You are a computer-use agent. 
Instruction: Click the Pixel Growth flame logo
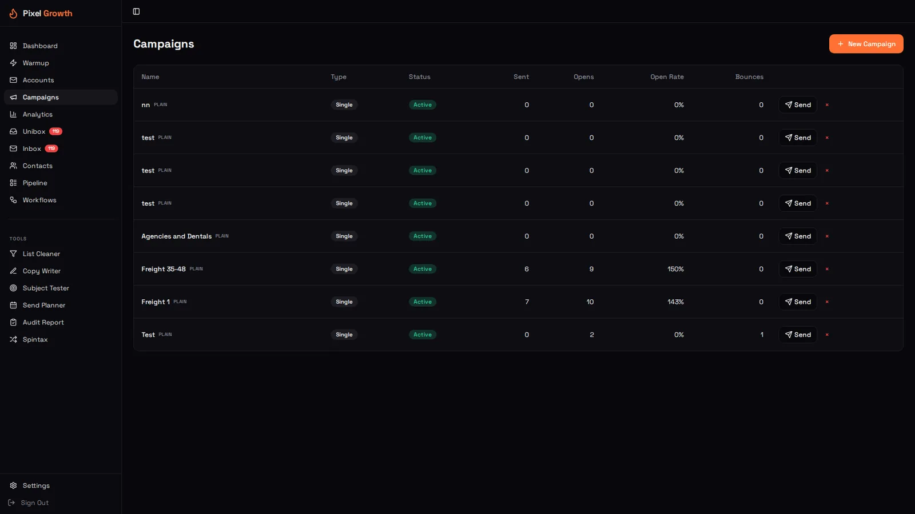coord(13,13)
